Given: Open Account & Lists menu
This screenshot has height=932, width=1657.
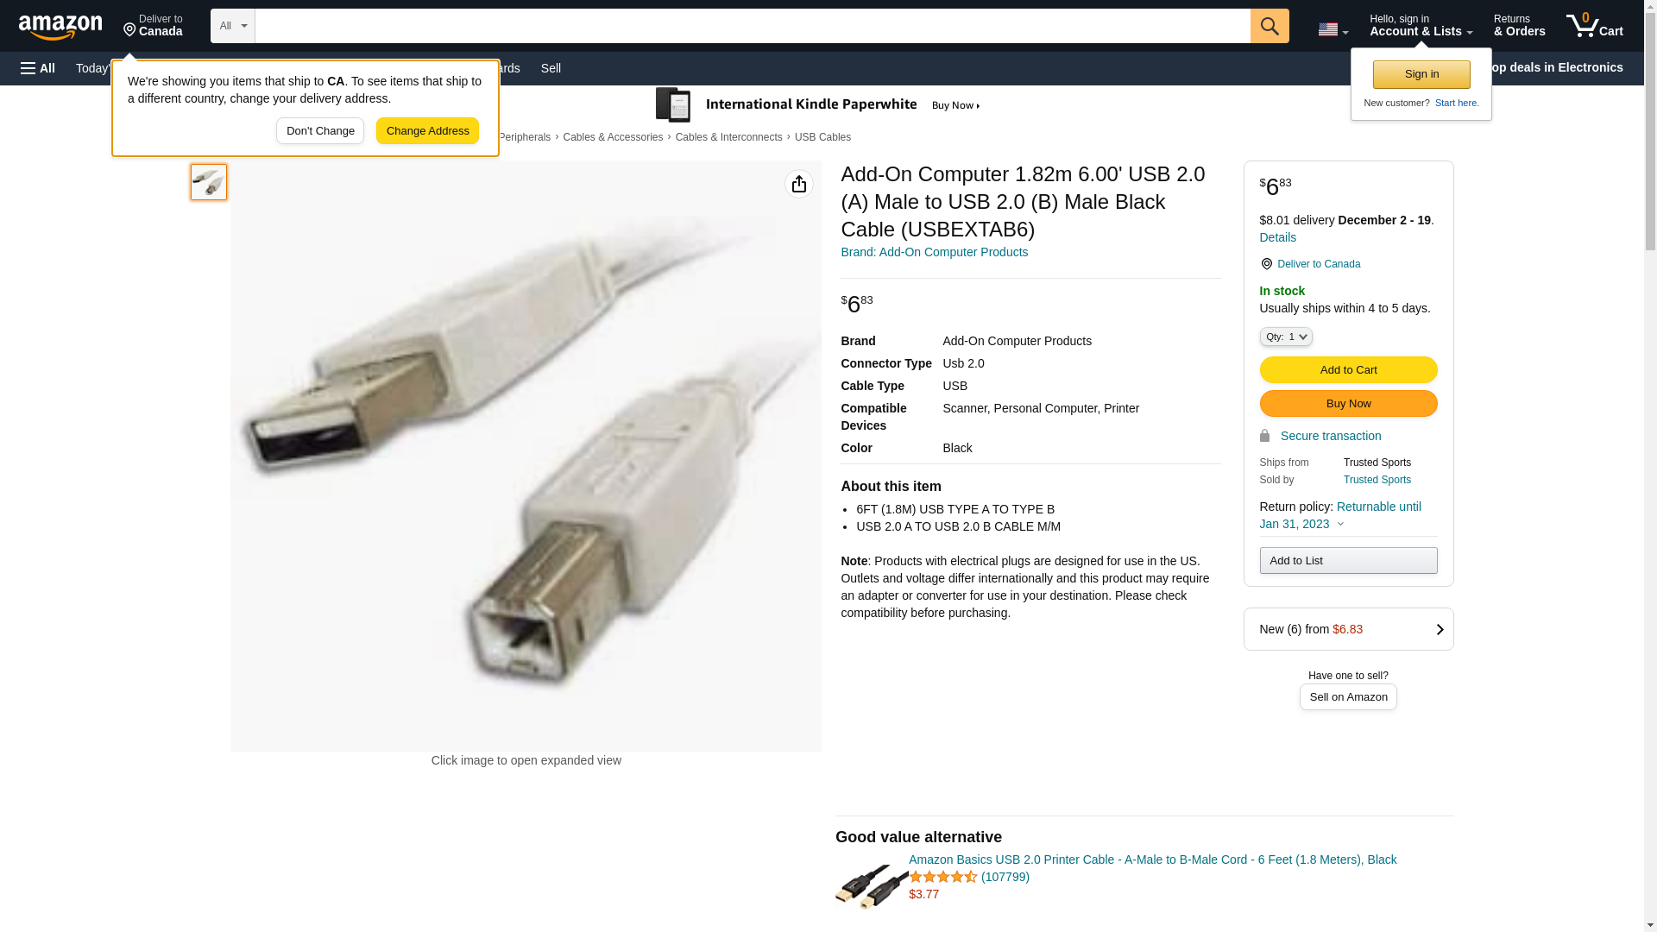Looking at the screenshot, I should [1420, 26].
